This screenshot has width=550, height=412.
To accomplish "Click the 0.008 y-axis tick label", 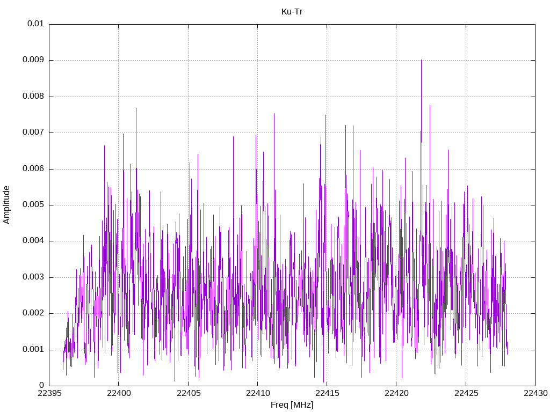I will (33, 96).
